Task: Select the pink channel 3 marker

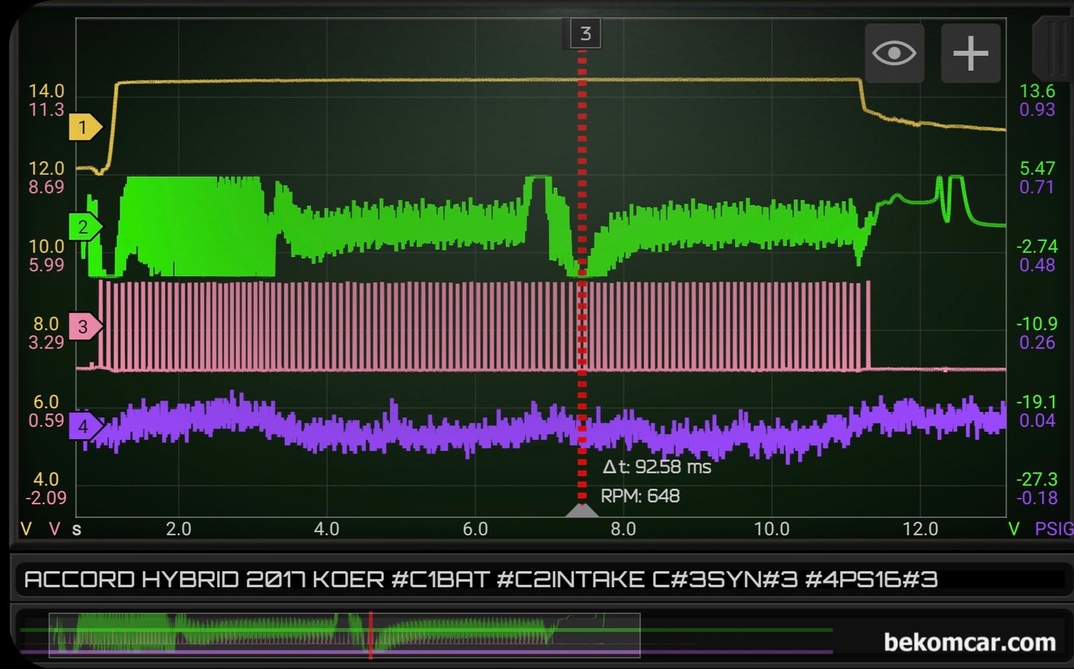Action: (86, 327)
